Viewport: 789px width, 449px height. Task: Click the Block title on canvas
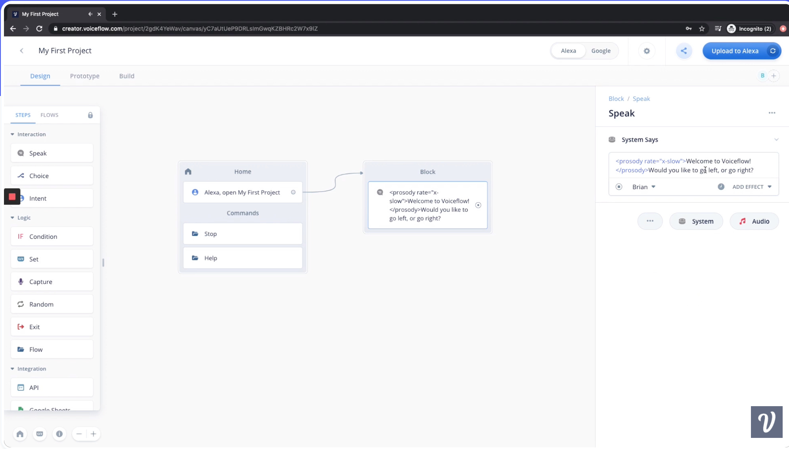coord(427,172)
